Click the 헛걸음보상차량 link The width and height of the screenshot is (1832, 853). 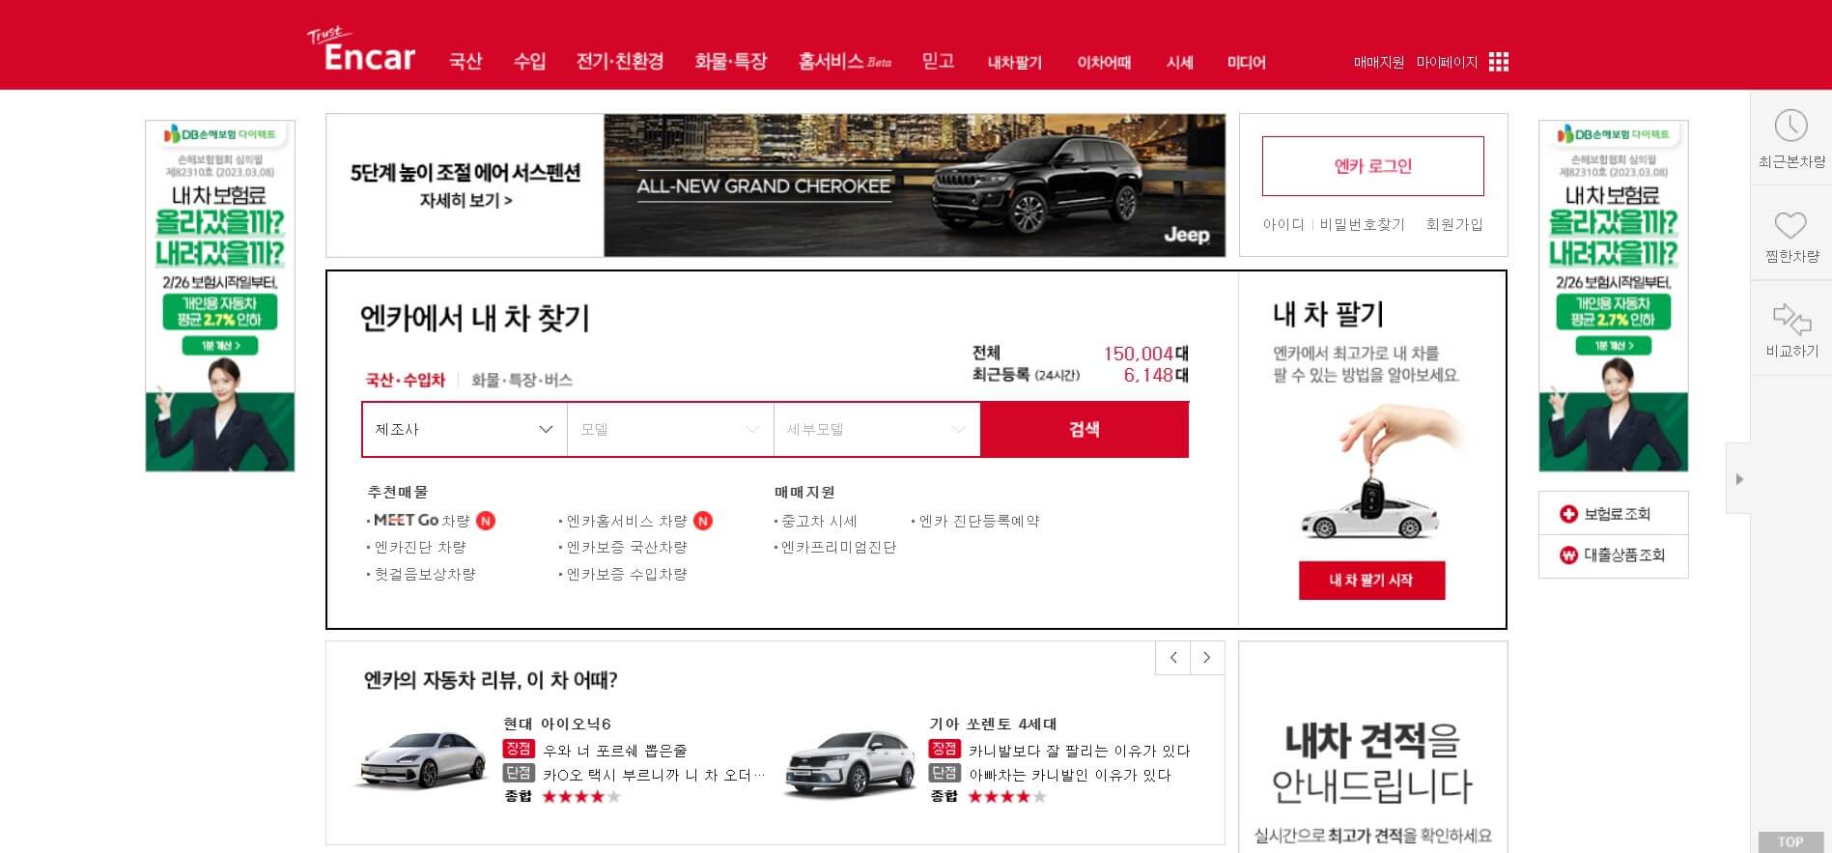tap(425, 574)
